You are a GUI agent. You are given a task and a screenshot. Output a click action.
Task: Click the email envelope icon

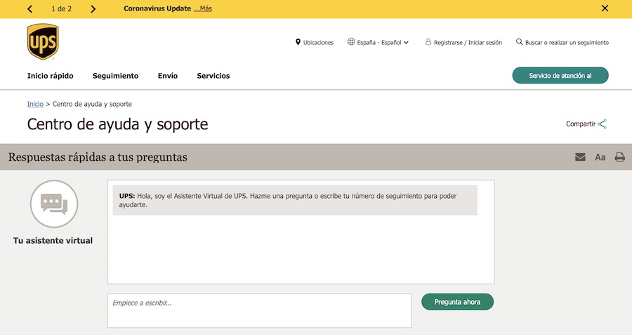coord(580,157)
